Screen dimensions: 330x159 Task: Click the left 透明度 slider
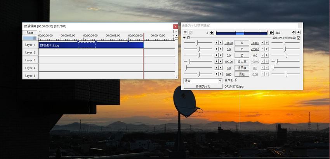pos(198,68)
